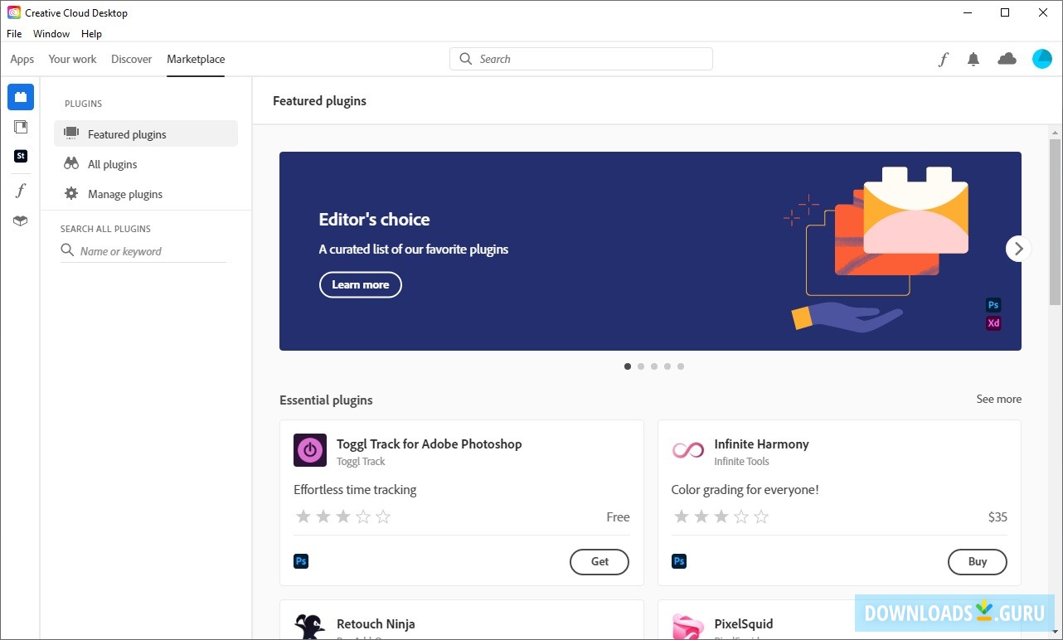Advance carousel with the next arrow
This screenshot has width=1063, height=640.
(1018, 249)
